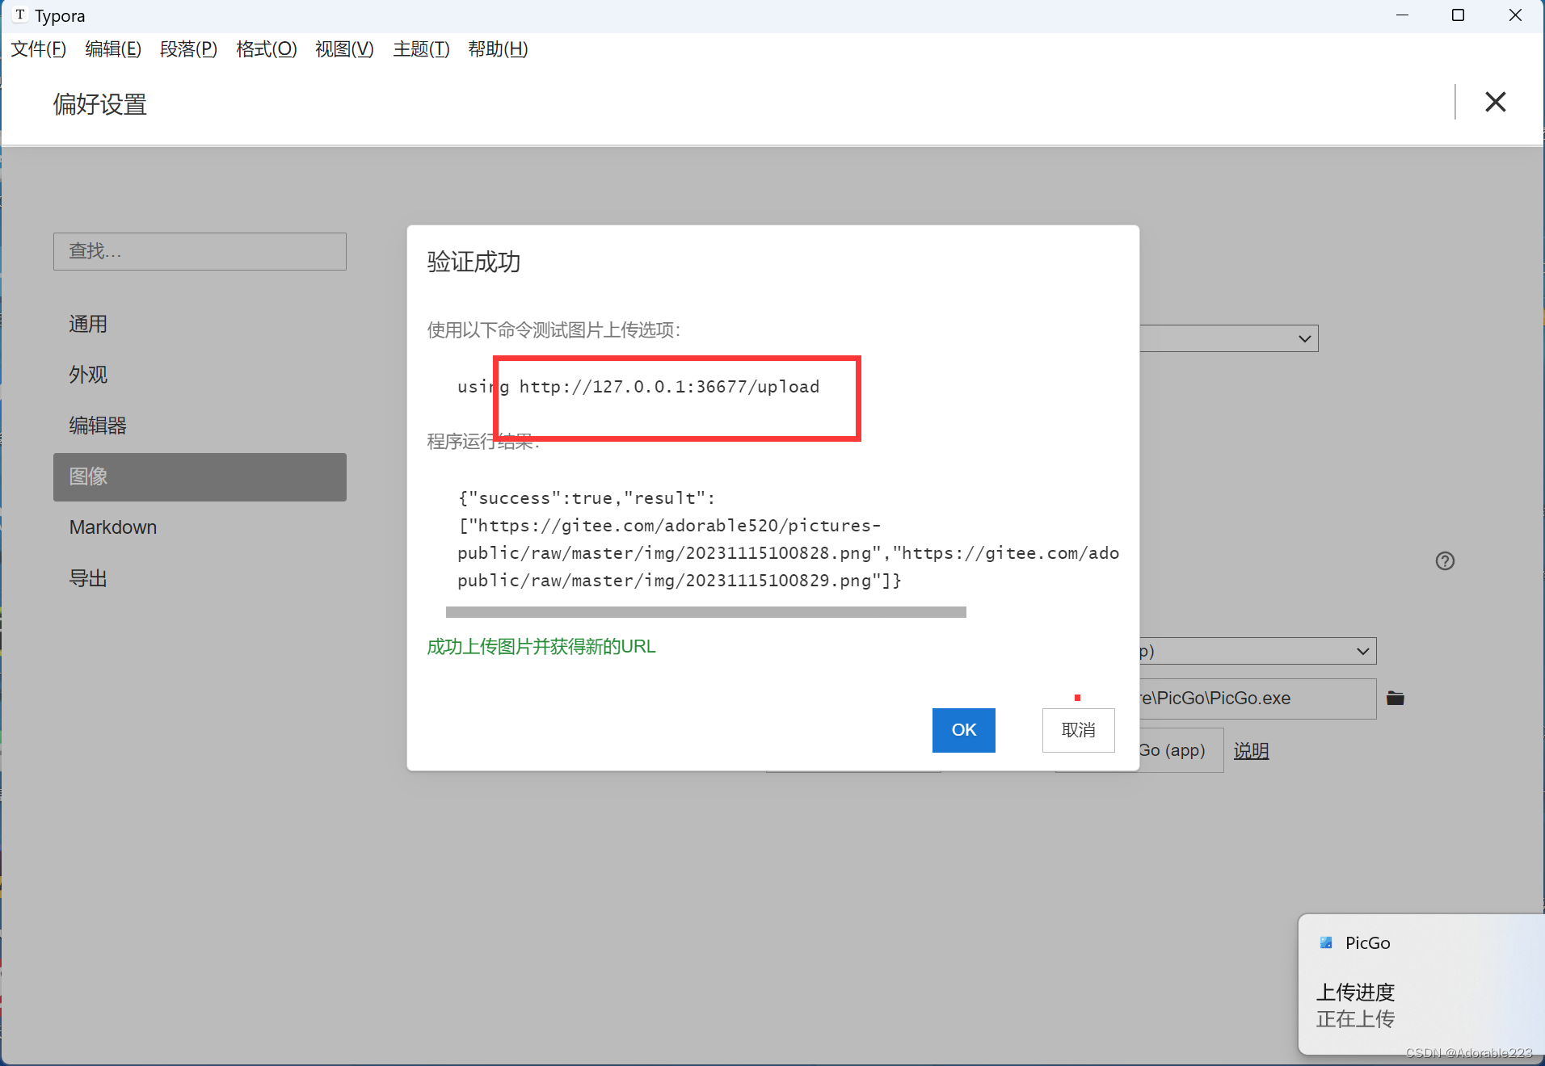The width and height of the screenshot is (1545, 1066).
Task: Select the 导出 preferences category
Action: (200, 578)
